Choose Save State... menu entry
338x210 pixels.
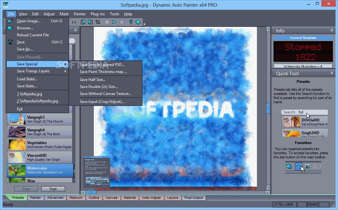(38, 86)
